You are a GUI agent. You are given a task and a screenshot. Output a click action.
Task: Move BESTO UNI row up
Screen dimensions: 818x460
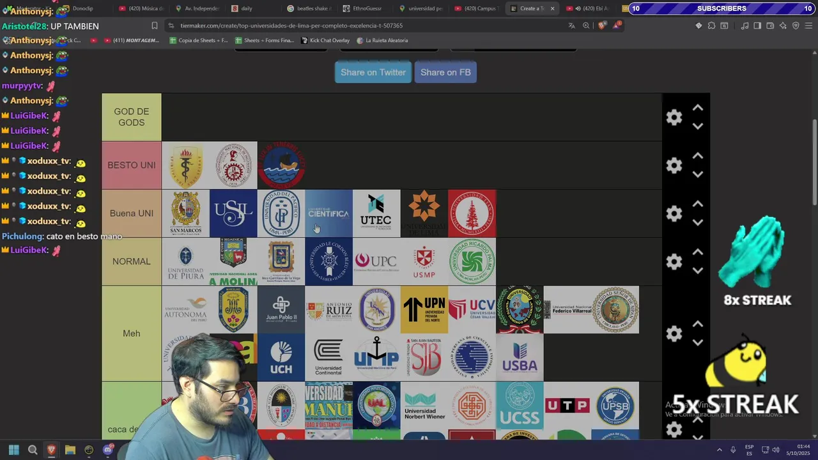point(698,156)
